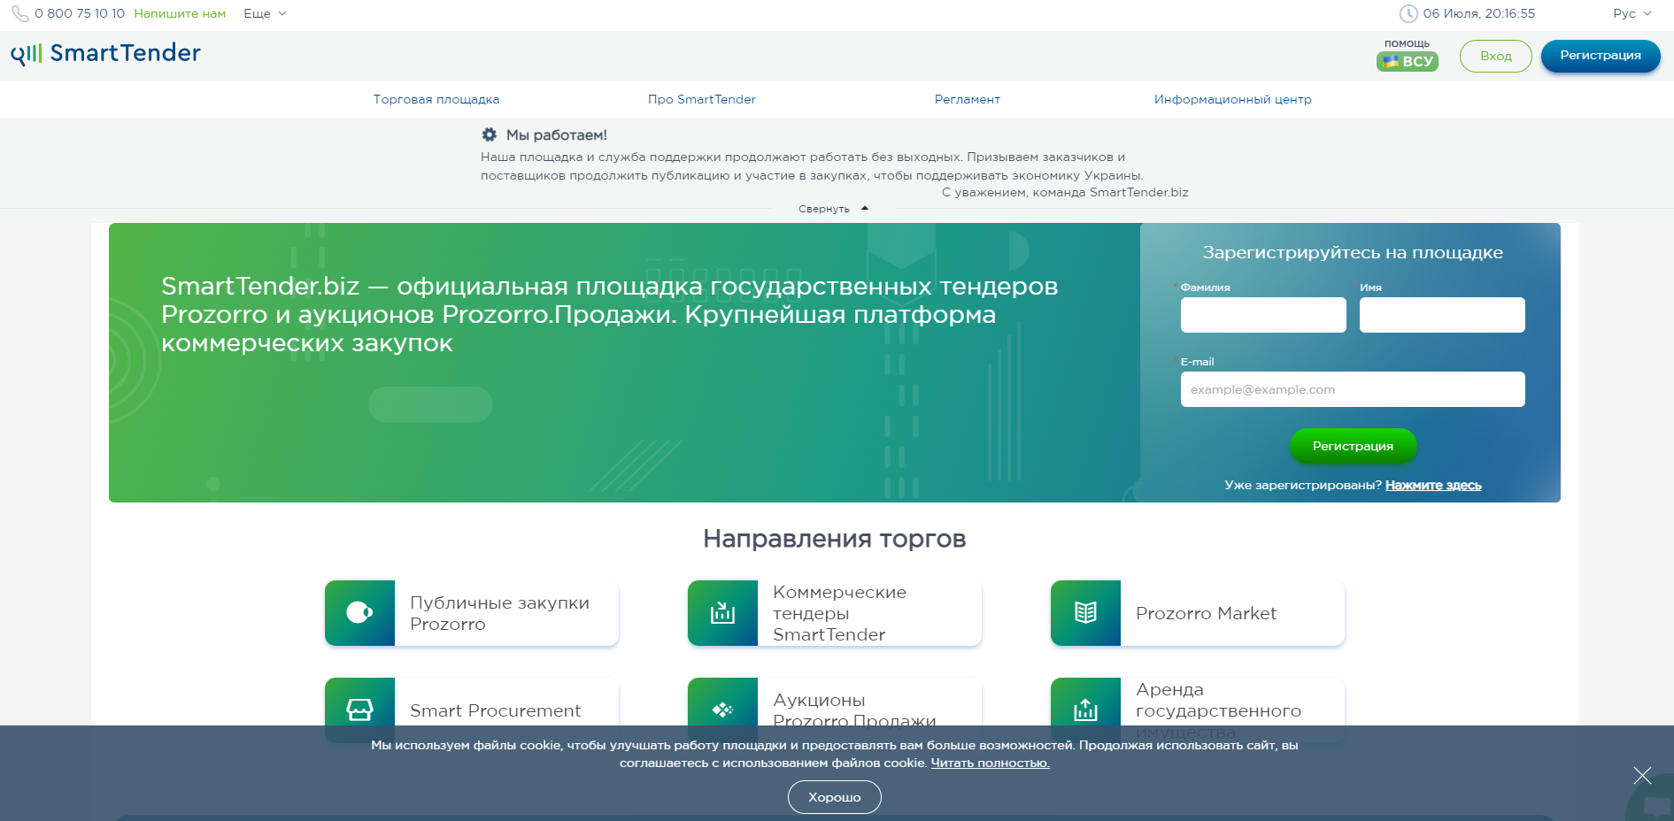Click the Вход button

pyautogui.click(x=1496, y=56)
